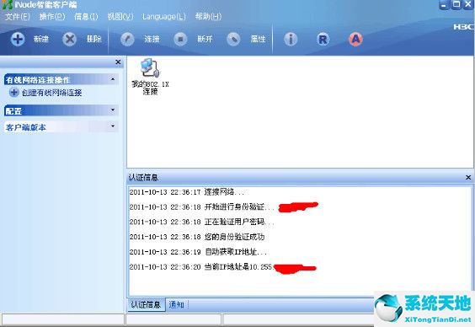Click the red 'A' toolbar icon
Image resolution: width=475 pixels, height=327 pixels.
pos(355,39)
